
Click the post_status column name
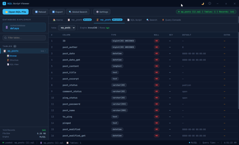(70, 85)
